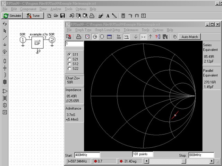
Task: Click port 2 symbol in schematic
Action: (52, 40)
